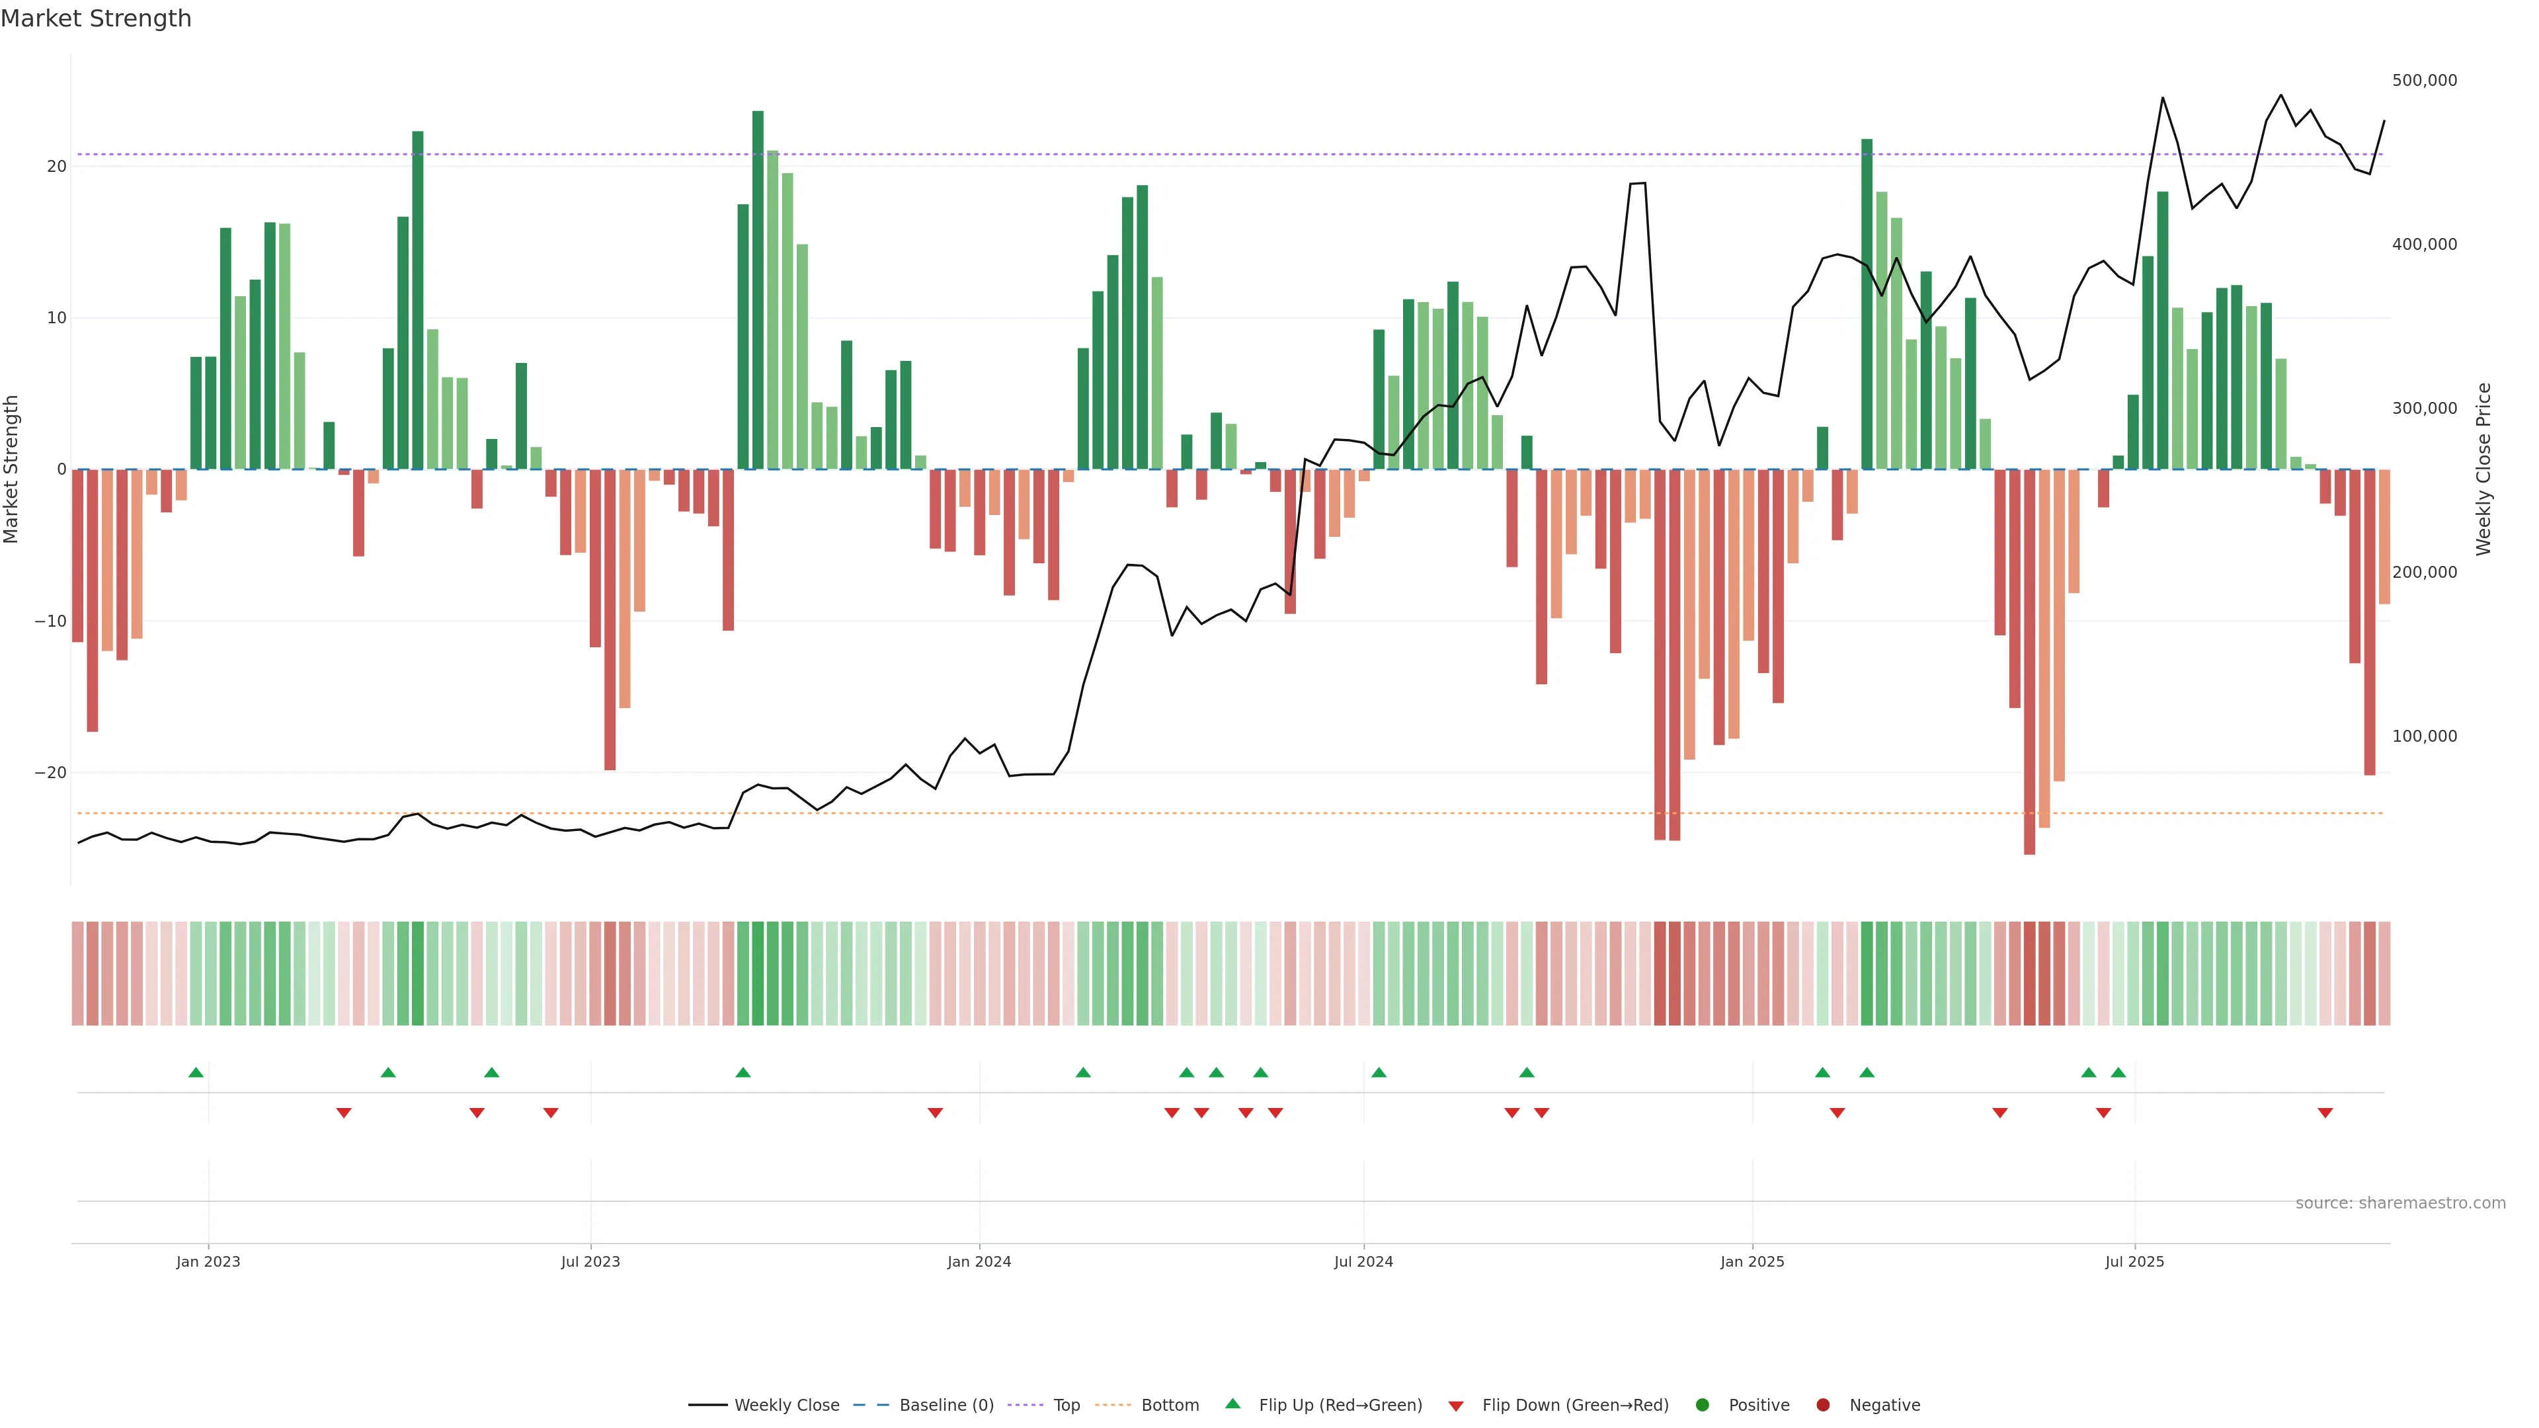Select the first green flip-up marker near Jan 2023

[x=196, y=1072]
